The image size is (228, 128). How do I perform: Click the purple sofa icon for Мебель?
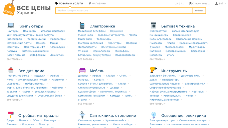[x=82, y=70]
